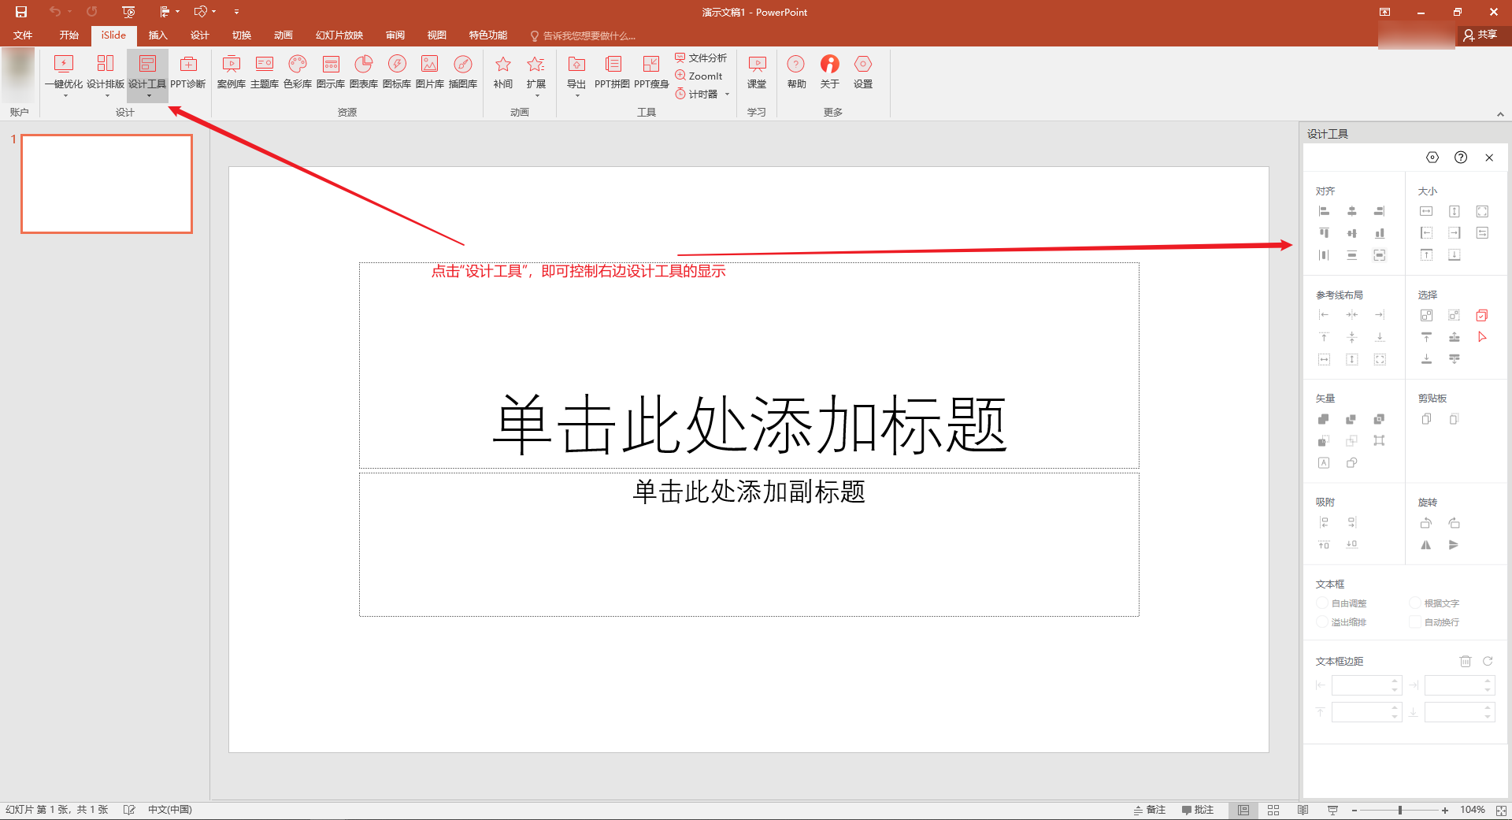1512x820 pixels.
Task: Switch to the 开始 ribbon tab
Action: (69, 35)
